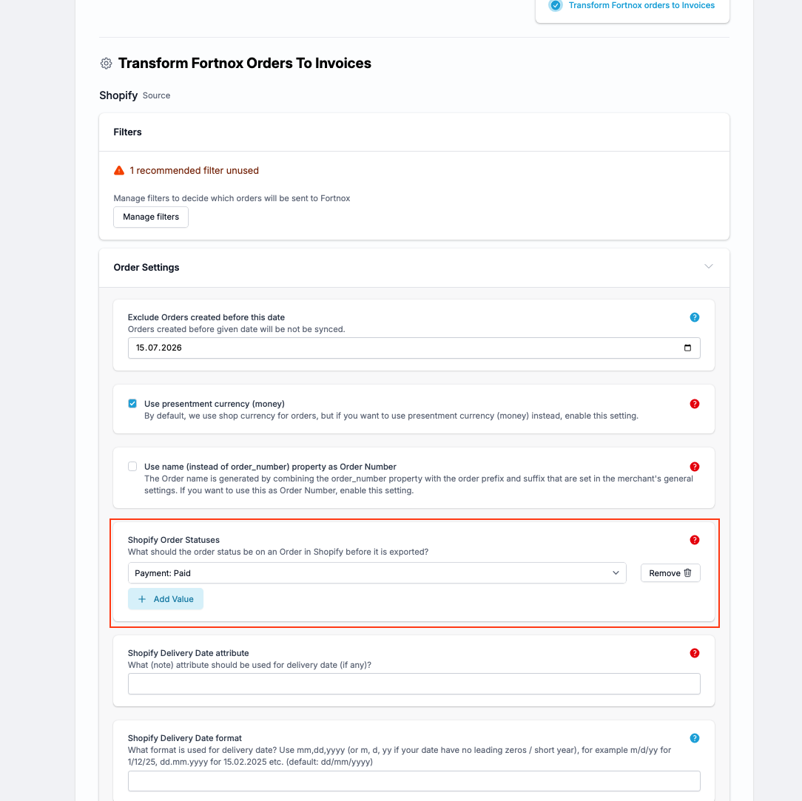Click the gear icon beside Transform Fortnox title

[106, 64]
